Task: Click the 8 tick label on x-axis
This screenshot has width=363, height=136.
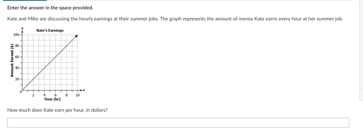Action: [x=67, y=95]
